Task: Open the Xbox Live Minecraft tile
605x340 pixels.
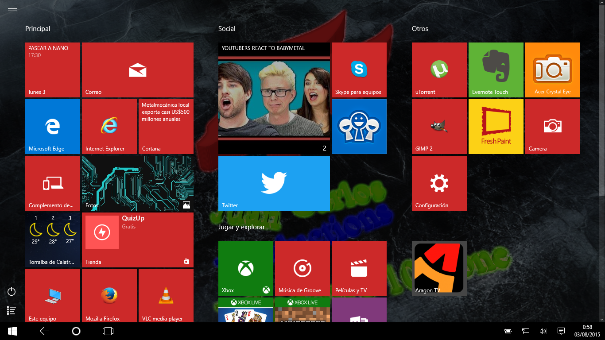Action: (x=302, y=310)
